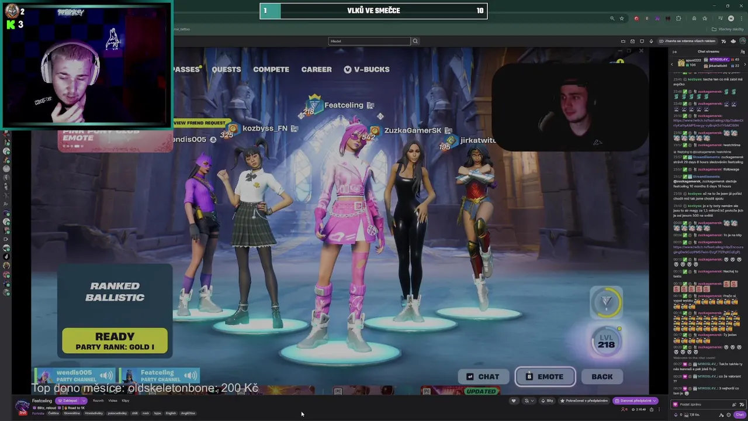Open the chat settings gear icon

coord(729,415)
